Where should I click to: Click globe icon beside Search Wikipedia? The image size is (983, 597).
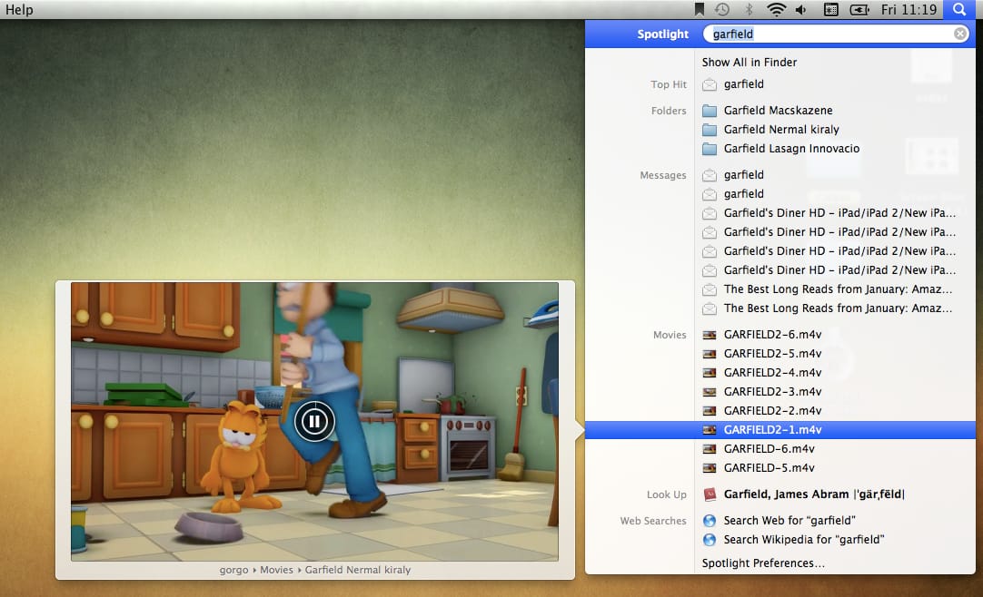click(709, 540)
